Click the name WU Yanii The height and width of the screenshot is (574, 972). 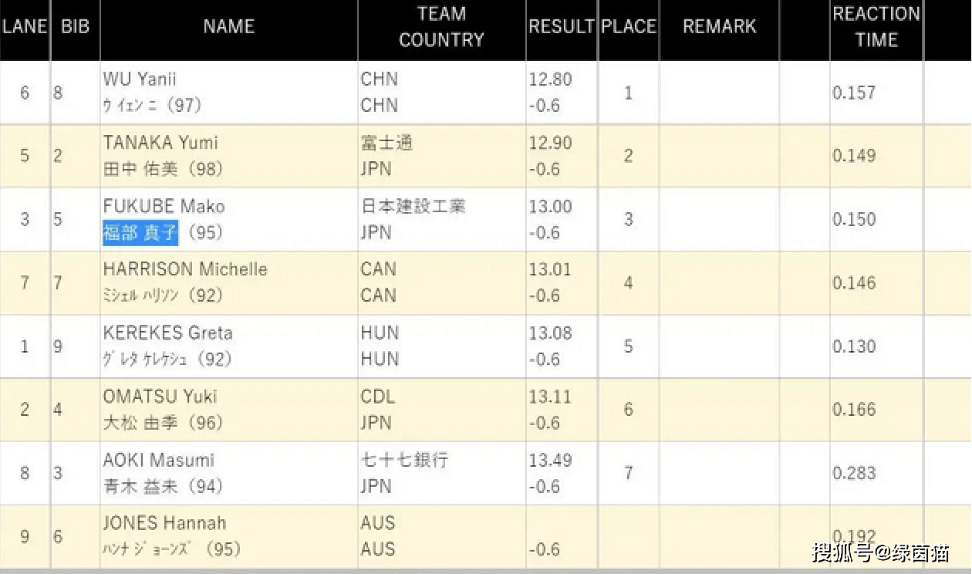(x=139, y=79)
